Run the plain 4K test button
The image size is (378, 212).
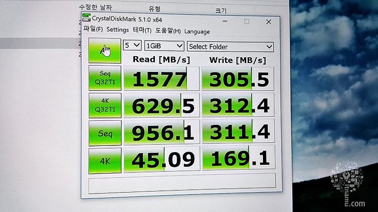pos(105,161)
